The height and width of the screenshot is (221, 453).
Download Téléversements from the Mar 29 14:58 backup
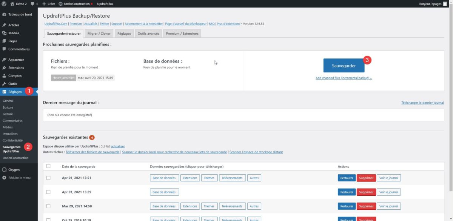point(232,206)
